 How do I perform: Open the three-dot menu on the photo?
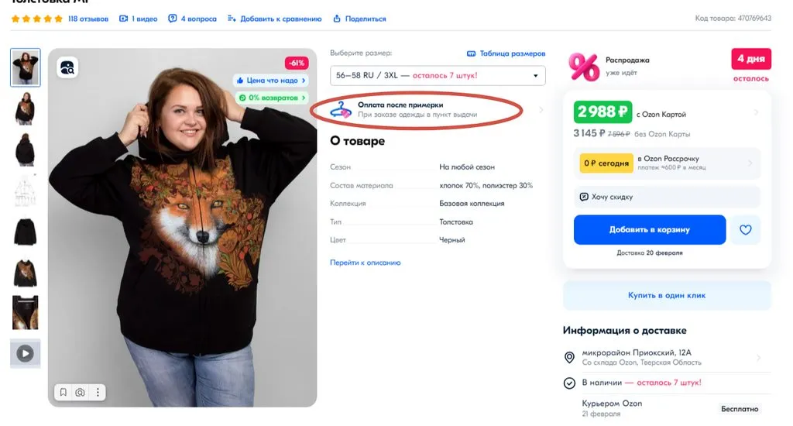pos(98,393)
